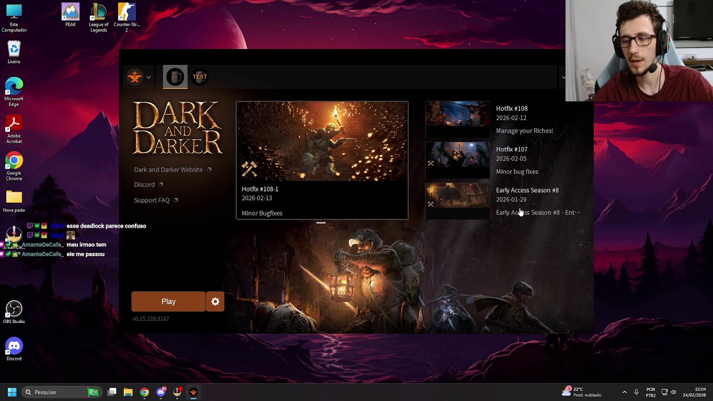Select the Lixeira recycle bin icon
The width and height of the screenshot is (713, 401).
click(x=14, y=53)
